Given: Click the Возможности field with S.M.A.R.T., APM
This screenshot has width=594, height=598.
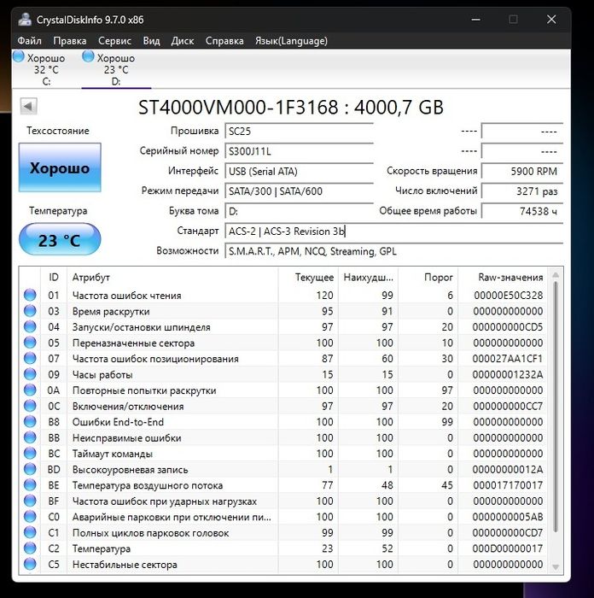Looking at the screenshot, I should [x=394, y=251].
